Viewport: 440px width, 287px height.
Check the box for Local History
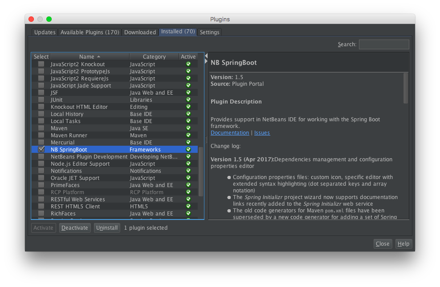click(41, 114)
